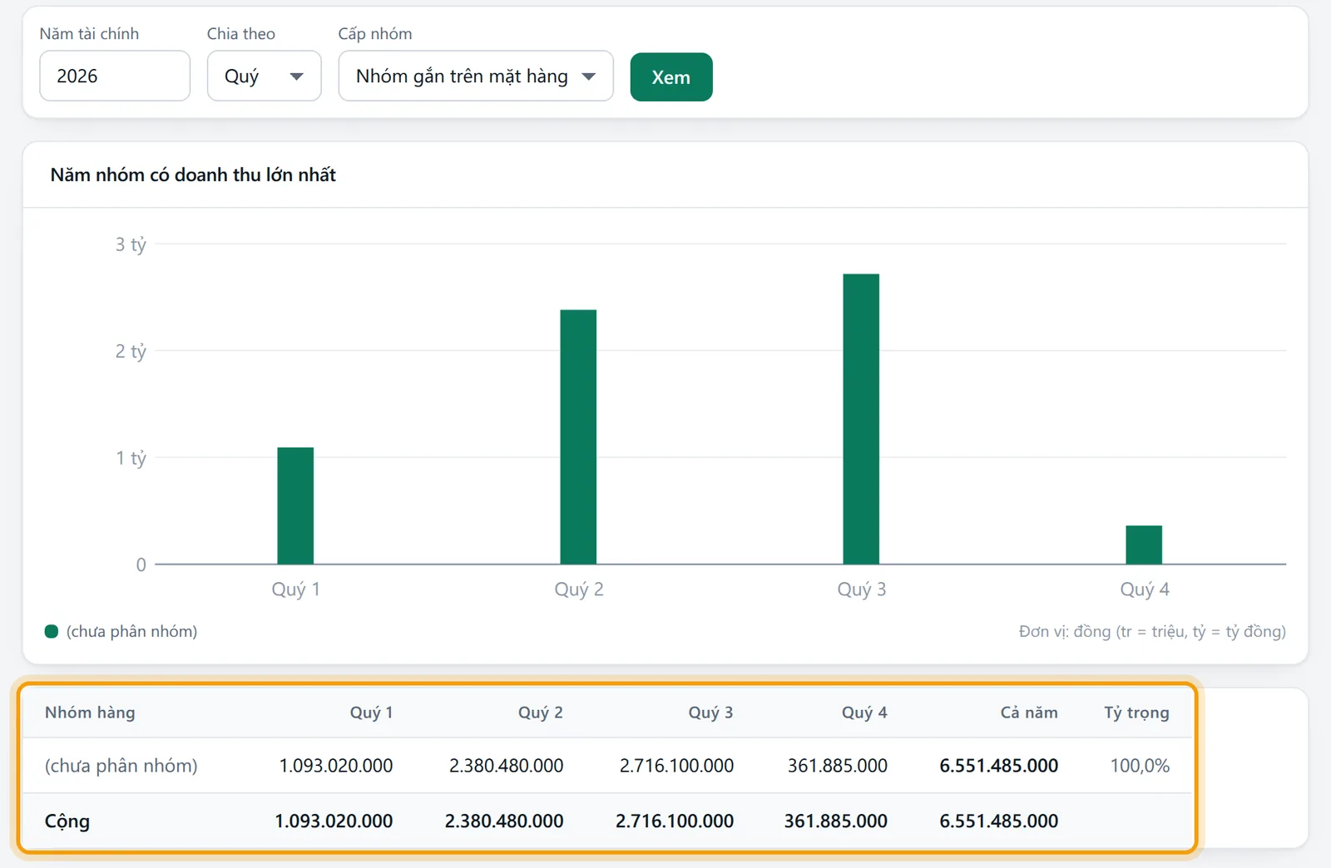1331x868 pixels.
Task: Click the Quý 3 bar in chart
Action: click(x=861, y=419)
